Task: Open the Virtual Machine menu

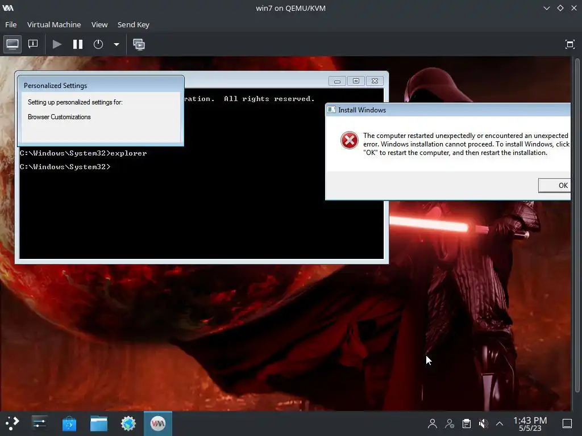Action: click(x=54, y=24)
